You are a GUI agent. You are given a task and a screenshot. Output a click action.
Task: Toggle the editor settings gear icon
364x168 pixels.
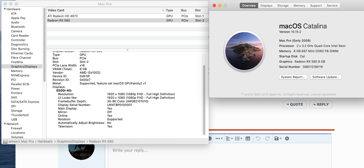click(287, 138)
